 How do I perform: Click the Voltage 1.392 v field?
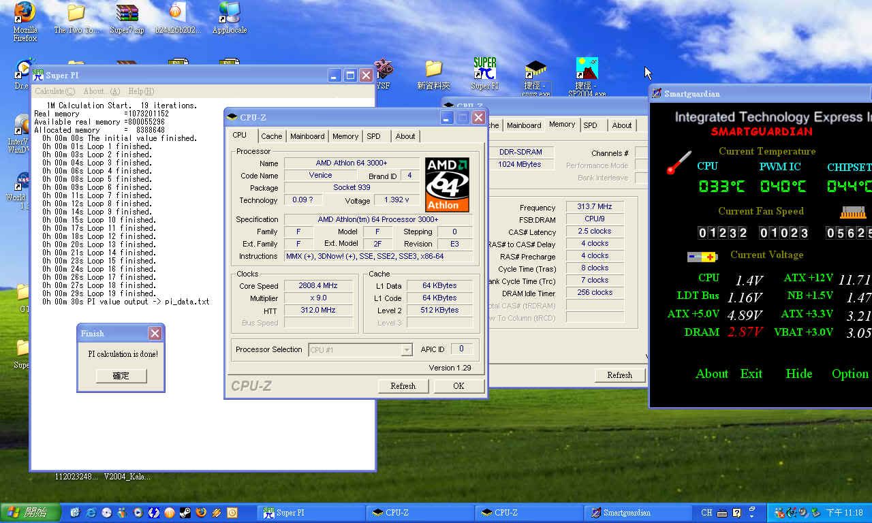(x=396, y=200)
